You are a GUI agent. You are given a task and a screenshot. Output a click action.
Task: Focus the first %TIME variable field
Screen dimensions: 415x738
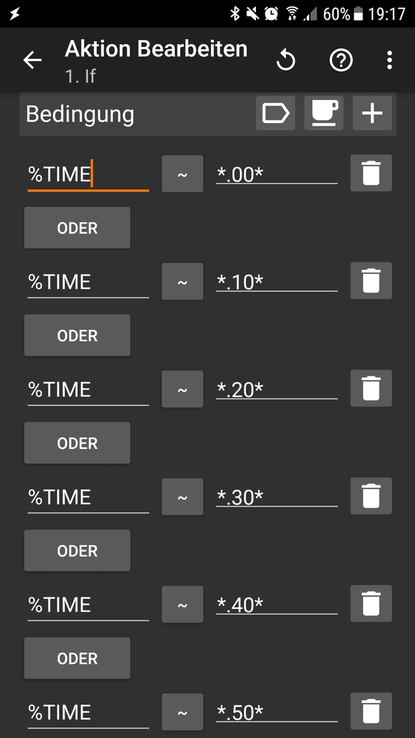click(x=88, y=174)
